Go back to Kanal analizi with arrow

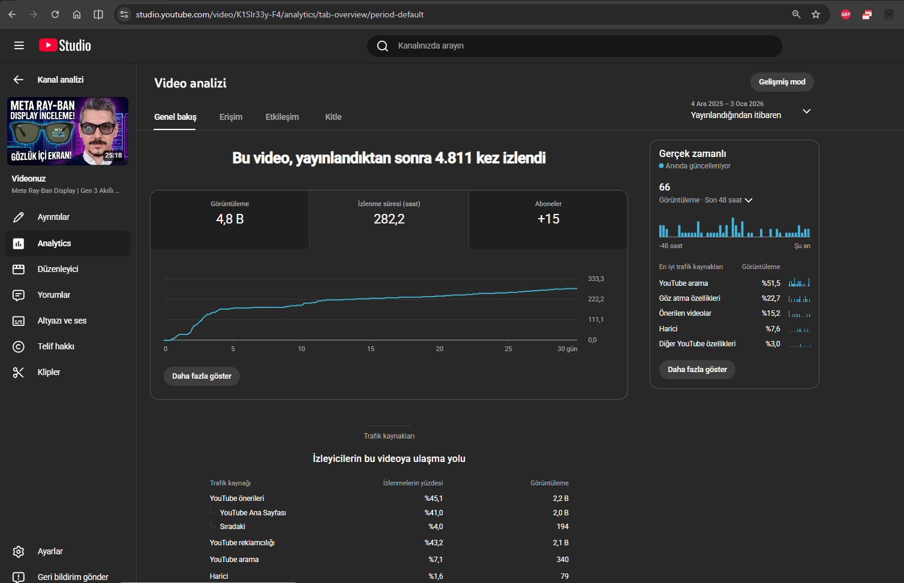(x=19, y=80)
